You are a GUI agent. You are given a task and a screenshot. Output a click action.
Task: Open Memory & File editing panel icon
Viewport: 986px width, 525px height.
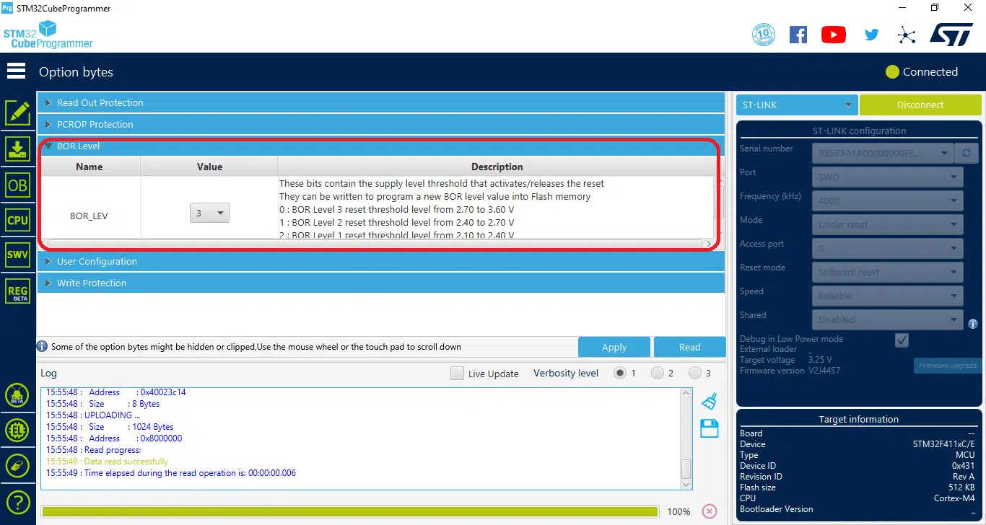point(17,113)
